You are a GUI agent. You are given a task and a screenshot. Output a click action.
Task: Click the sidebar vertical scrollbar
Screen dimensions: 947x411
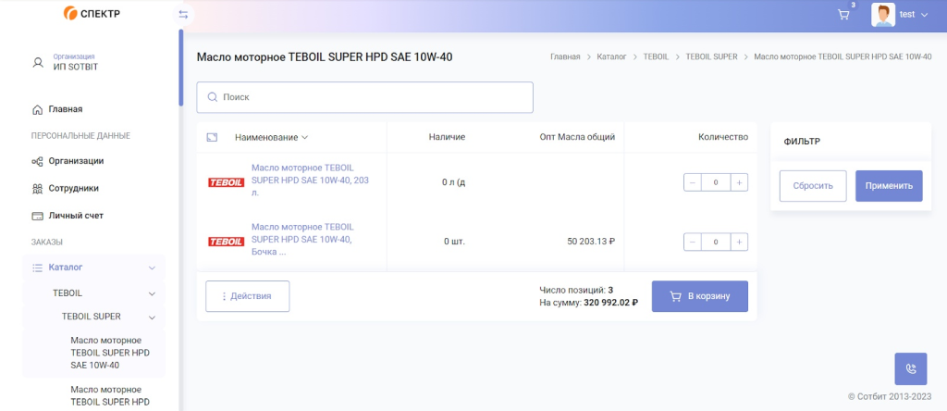180,68
